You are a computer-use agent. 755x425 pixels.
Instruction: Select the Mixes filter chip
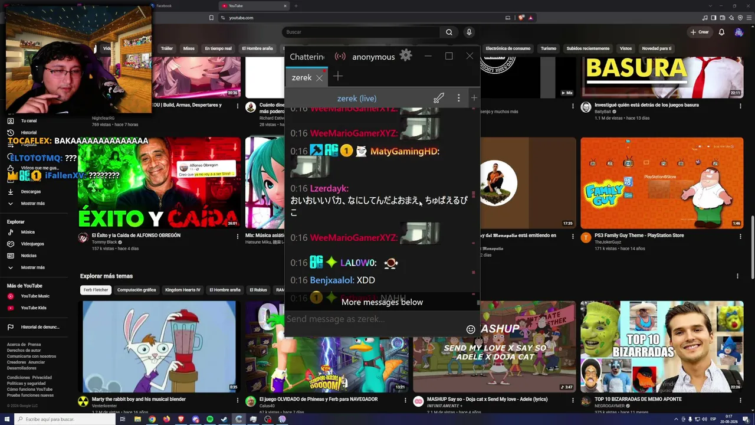[189, 48]
